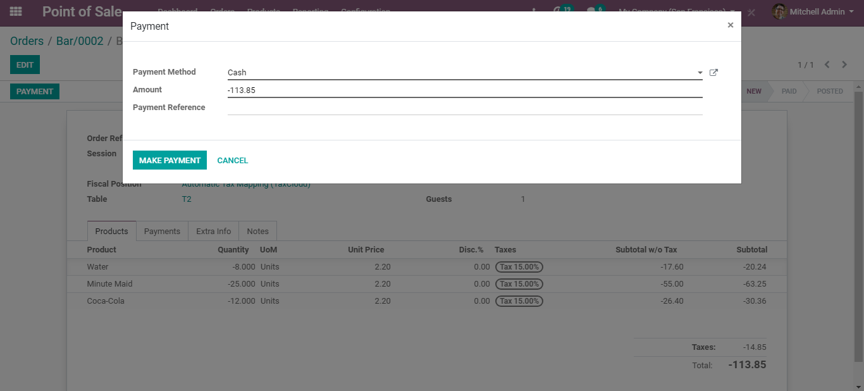Click the -63.25 subtotal cell
Image resolution: width=864 pixels, height=391 pixels.
pos(755,284)
